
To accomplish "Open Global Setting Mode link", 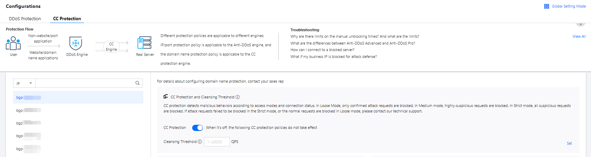I will (569, 6).
